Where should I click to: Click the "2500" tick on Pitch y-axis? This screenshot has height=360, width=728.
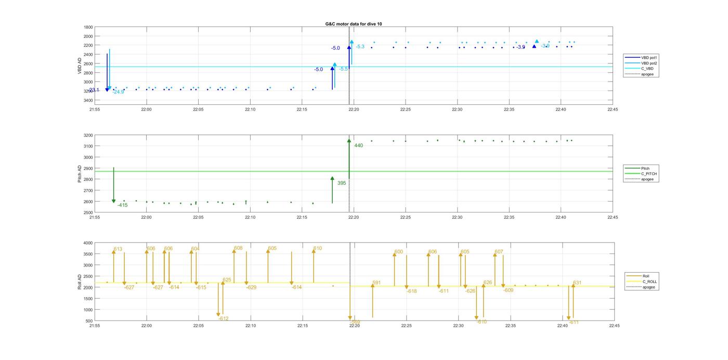pos(88,212)
